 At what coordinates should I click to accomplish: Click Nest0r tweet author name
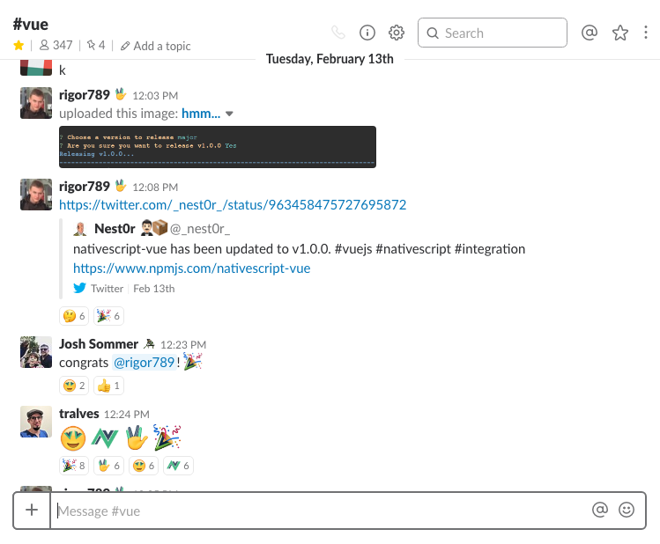coord(115,229)
